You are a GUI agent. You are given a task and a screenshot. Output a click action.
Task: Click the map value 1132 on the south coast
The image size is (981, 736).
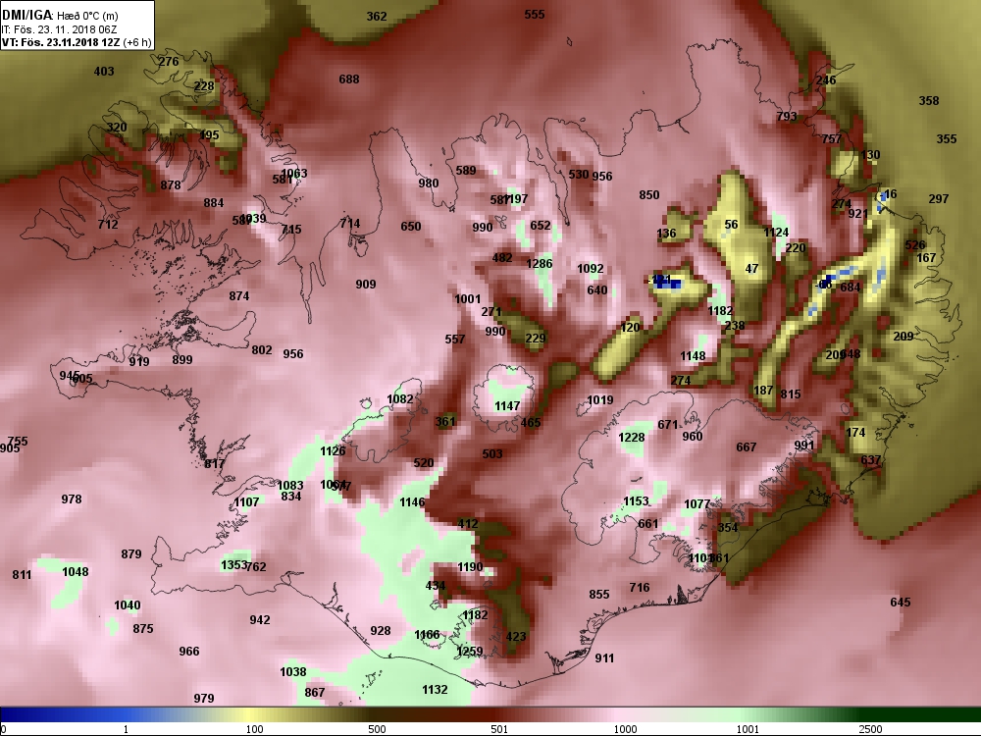(x=435, y=690)
